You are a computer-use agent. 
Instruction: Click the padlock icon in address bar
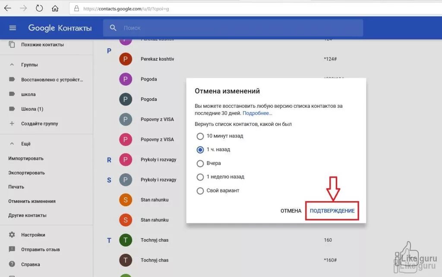tap(76, 9)
